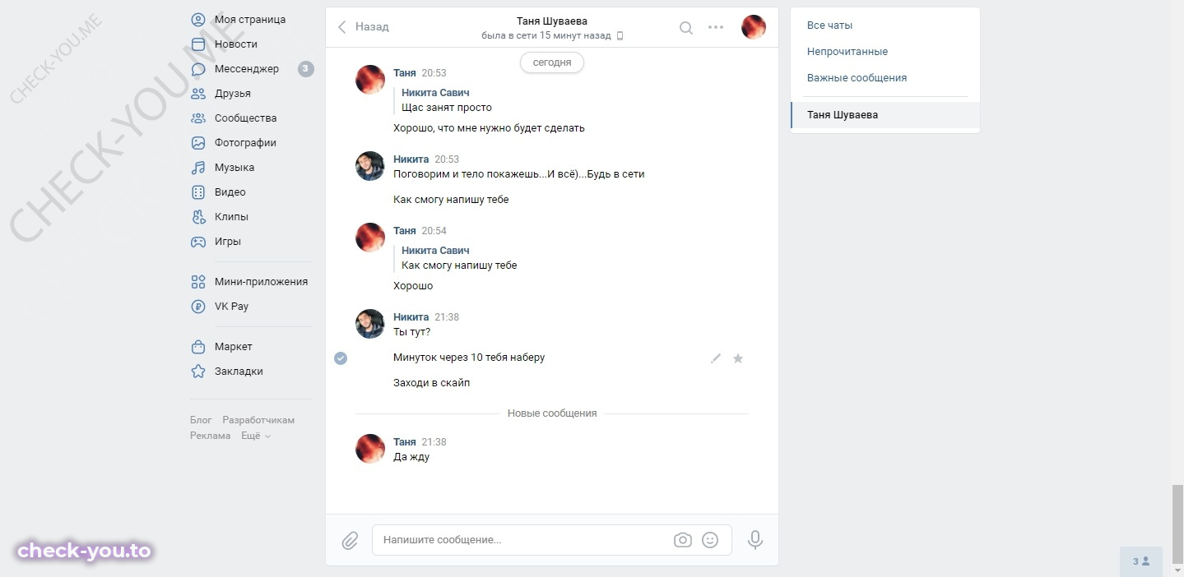Open Новости news feed icon

coord(198,44)
